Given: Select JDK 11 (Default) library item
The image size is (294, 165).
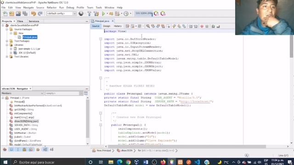Looking at the screenshot, I should pos(27,53).
